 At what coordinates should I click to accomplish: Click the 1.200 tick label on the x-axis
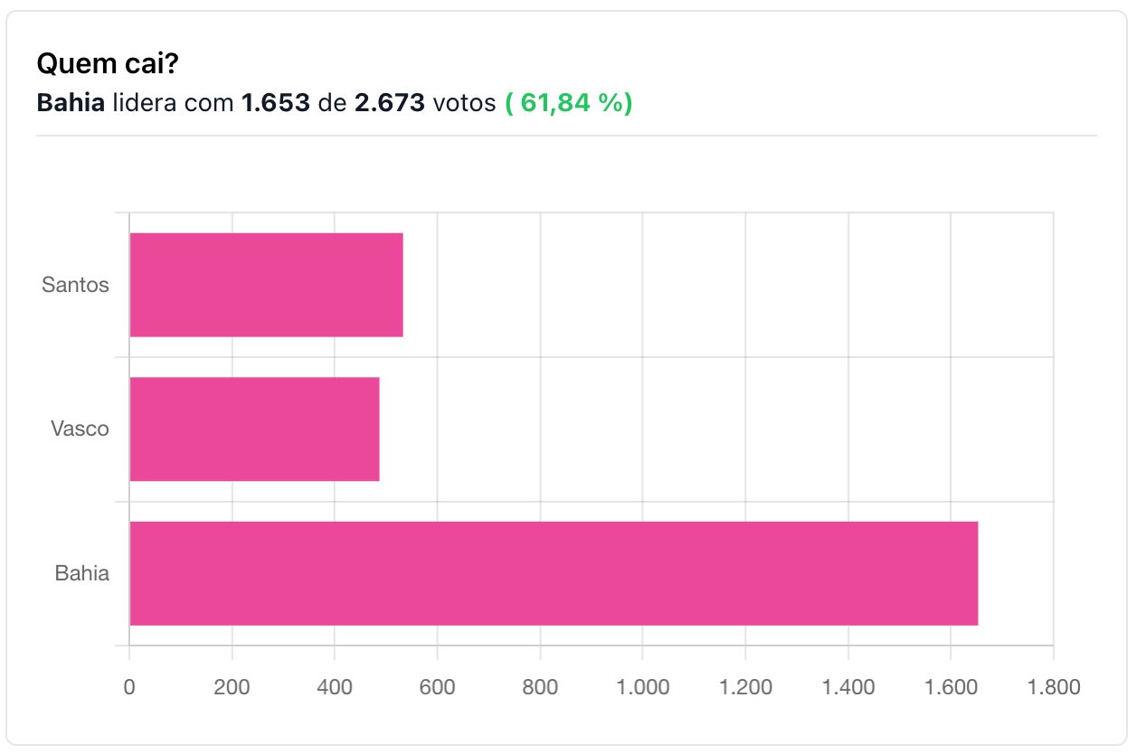point(745,687)
